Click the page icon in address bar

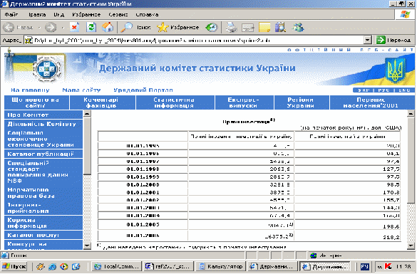pyautogui.click(x=29, y=41)
